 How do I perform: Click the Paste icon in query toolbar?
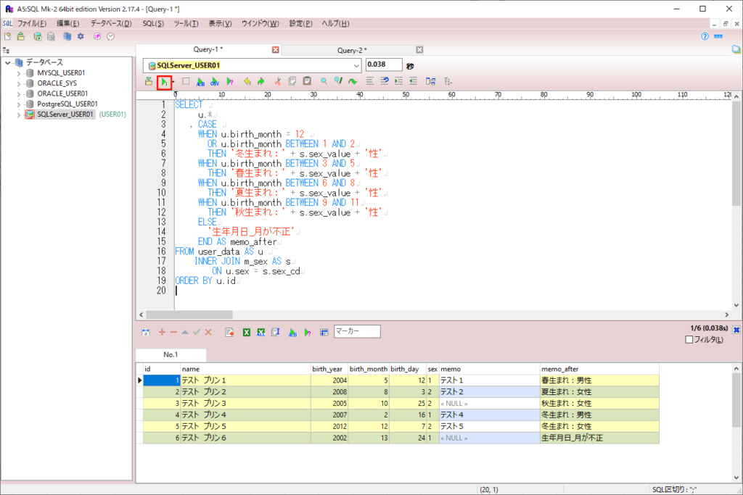(307, 81)
